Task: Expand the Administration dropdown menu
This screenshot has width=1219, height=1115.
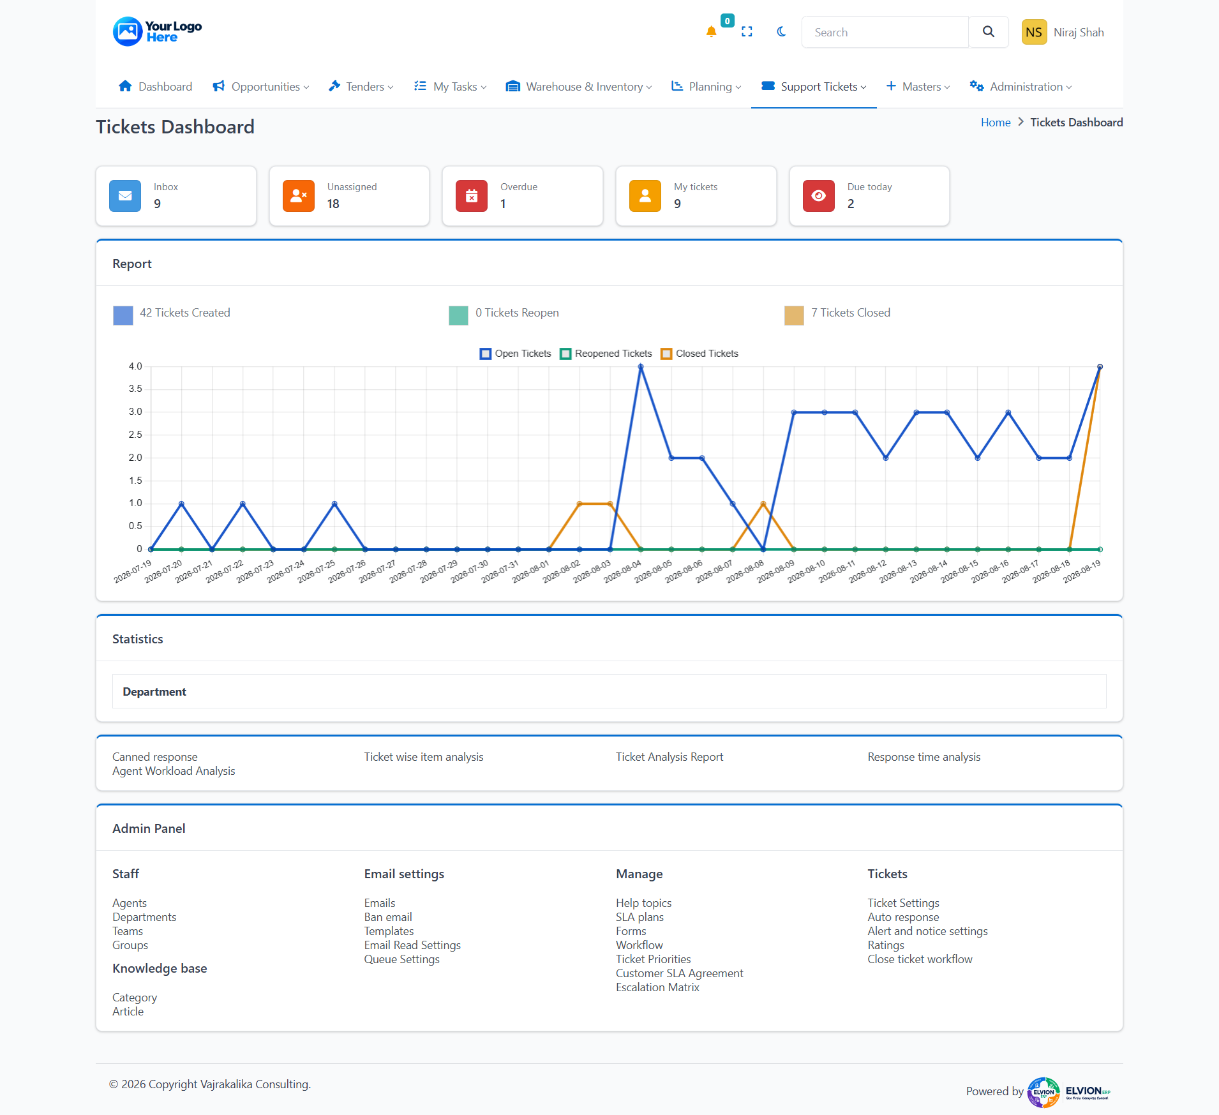Action: tap(1021, 87)
